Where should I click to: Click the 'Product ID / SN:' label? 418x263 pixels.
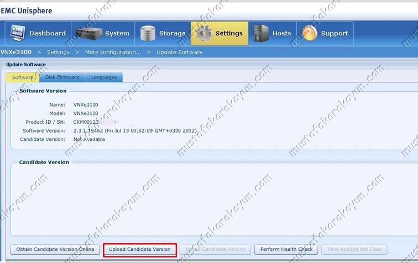pyautogui.click(x=45, y=122)
